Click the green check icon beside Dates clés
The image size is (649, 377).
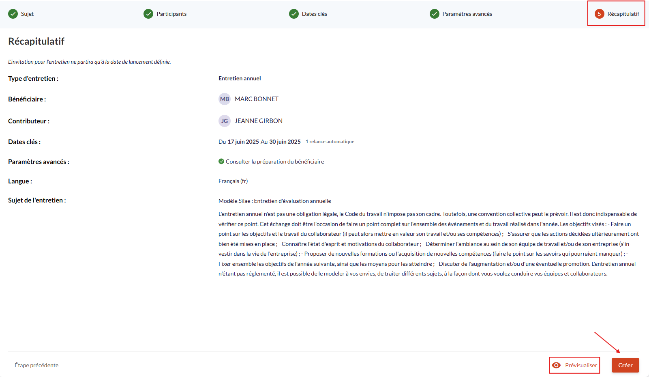(x=294, y=14)
